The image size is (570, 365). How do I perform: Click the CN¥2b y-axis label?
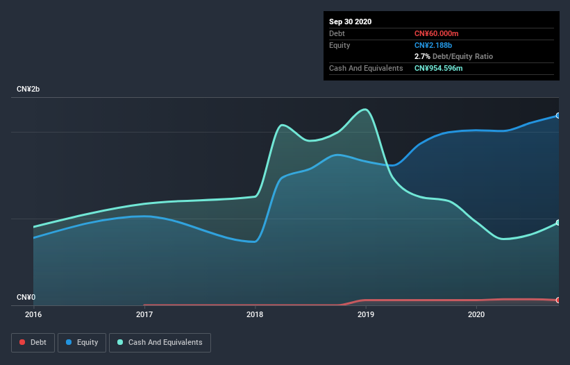coord(28,89)
